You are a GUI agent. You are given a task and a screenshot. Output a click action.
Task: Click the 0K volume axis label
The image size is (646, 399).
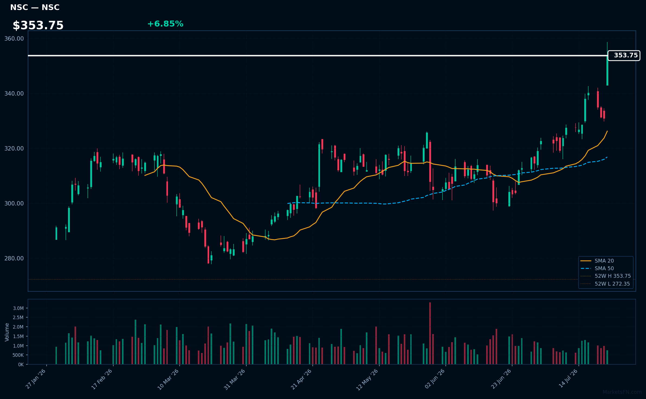21,365
